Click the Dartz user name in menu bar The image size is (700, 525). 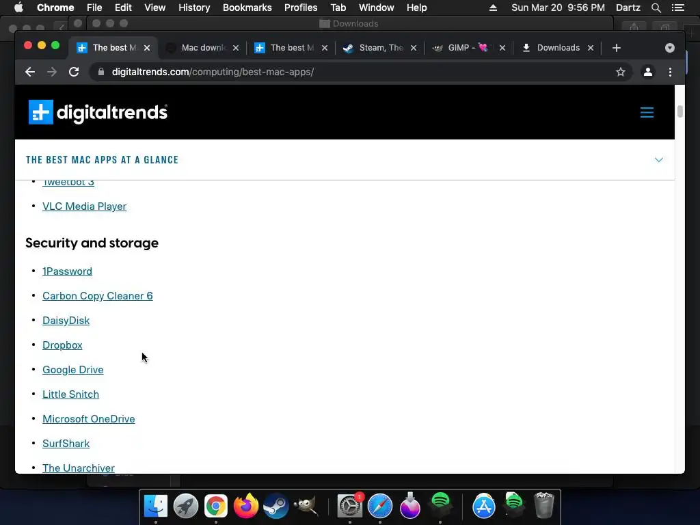point(628,8)
